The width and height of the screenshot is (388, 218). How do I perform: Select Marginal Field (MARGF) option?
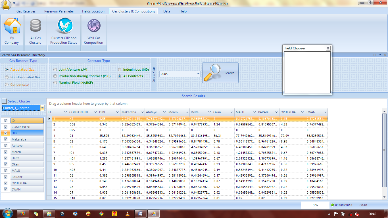[x=55, y=83]
